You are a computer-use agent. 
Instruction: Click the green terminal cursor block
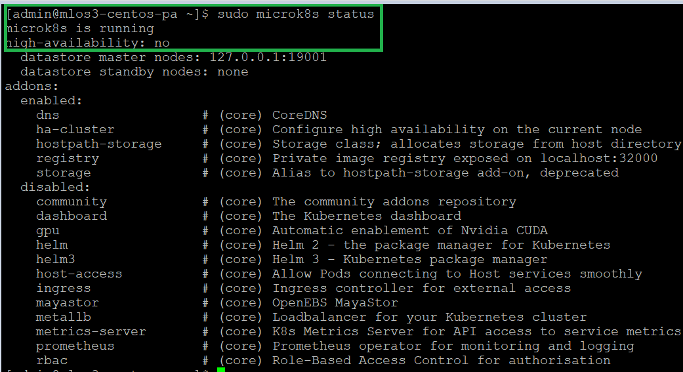(x=221, y=370)
